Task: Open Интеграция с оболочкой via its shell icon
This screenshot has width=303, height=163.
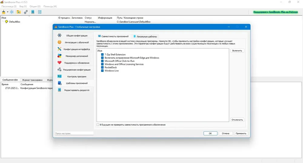Action: click(x=59, y=42)
